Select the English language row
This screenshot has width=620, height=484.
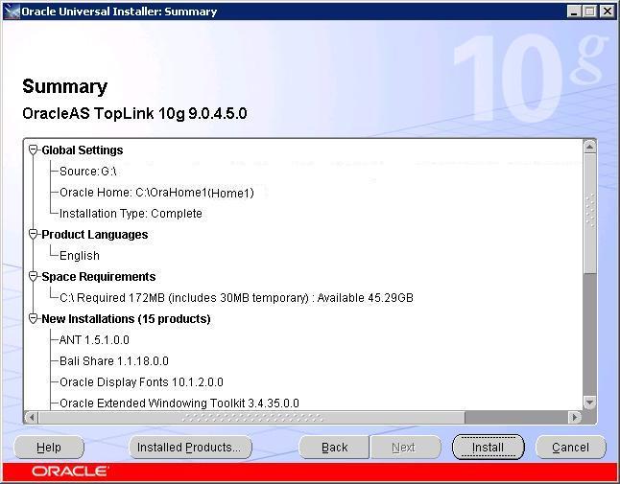(80, 256)
